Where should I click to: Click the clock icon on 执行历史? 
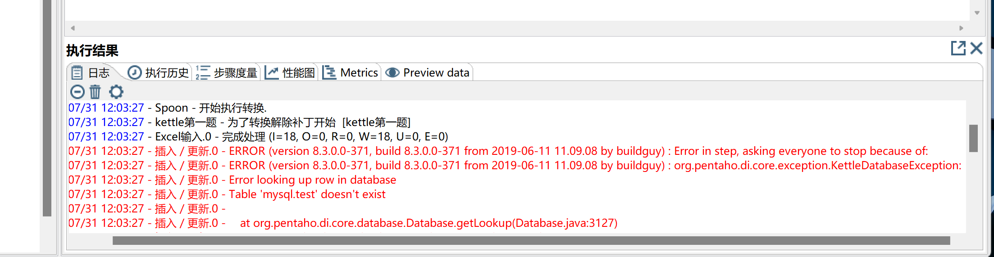pyautogui.click(x=135, y=72)
